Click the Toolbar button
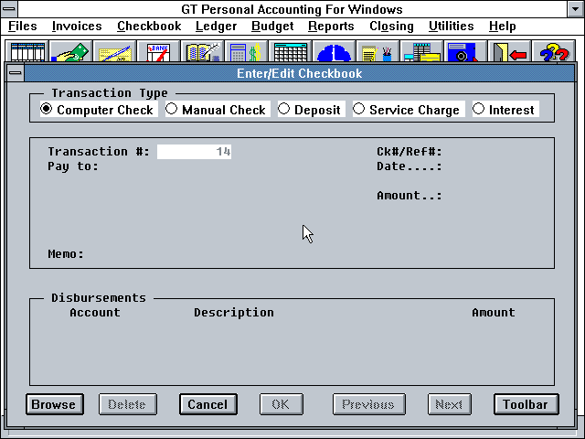The height and width of the screenshot is (439, 585). click(x=526, y=404)
